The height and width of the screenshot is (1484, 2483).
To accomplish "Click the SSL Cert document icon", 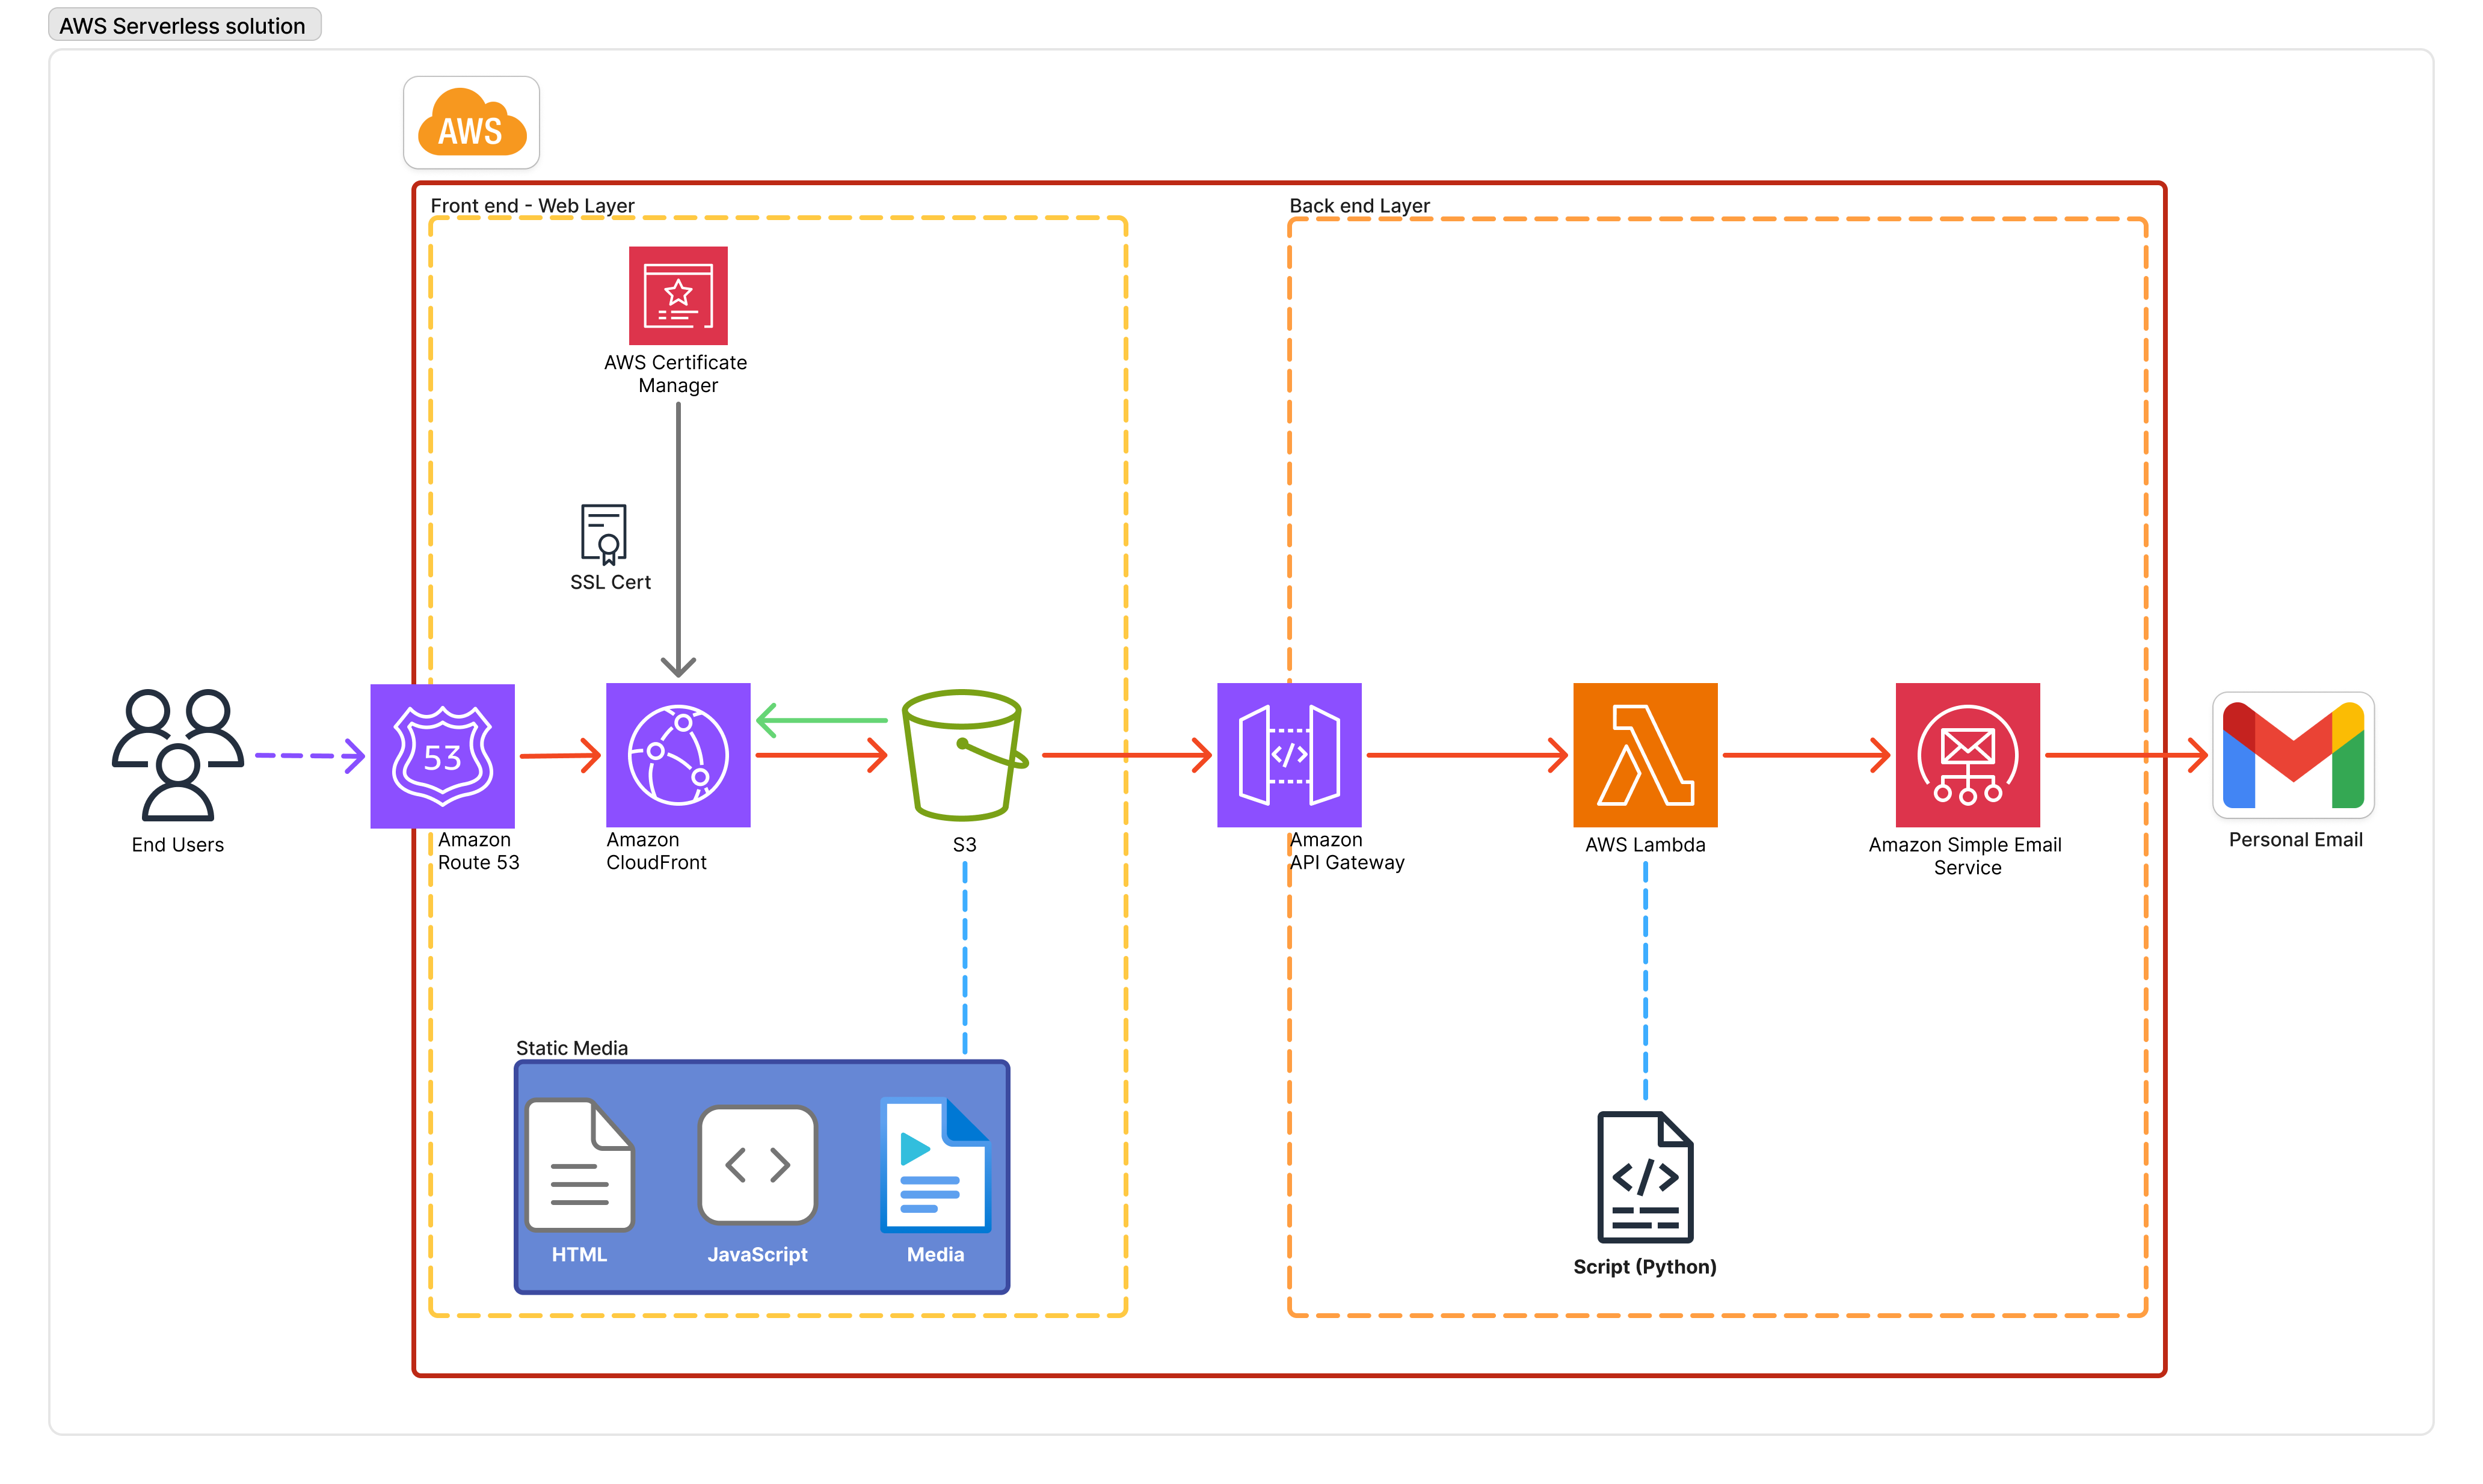I will (x=603, y=534).
